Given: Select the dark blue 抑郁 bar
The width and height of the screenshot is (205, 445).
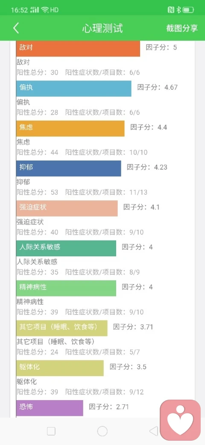Looking at the screenshot, I should pos(68,169).
